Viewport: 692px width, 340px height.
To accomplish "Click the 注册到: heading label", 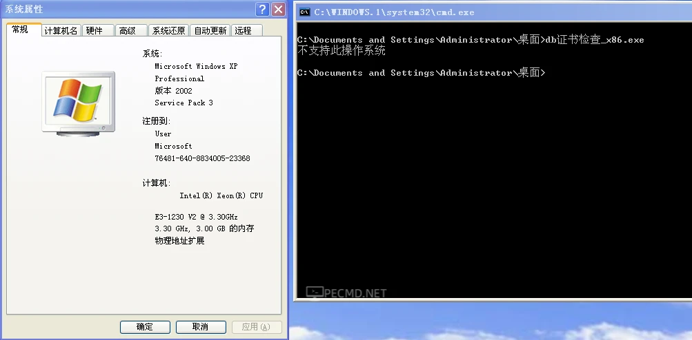I will click(x=156, y=121).
